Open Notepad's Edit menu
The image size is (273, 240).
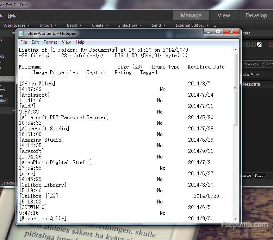click(35, 42)
